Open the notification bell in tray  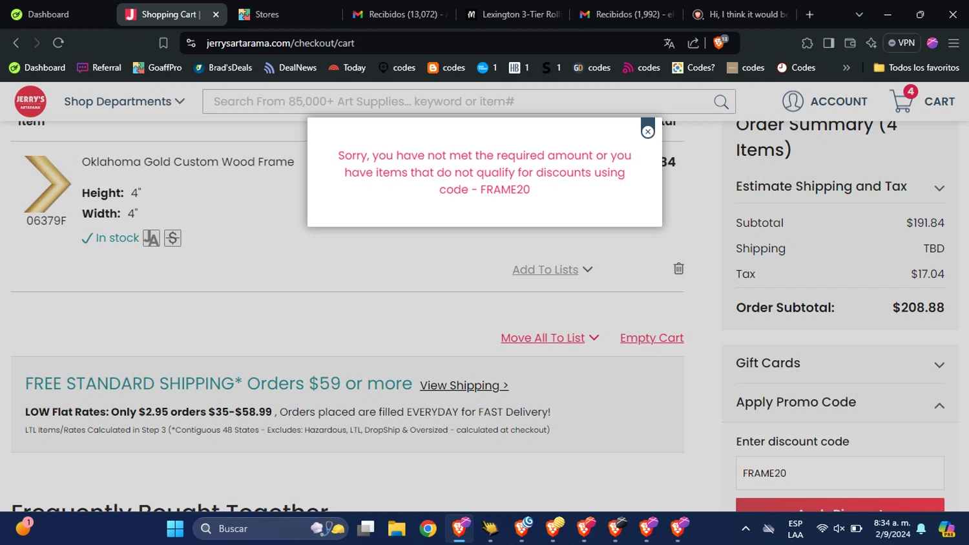click(921, 529)
